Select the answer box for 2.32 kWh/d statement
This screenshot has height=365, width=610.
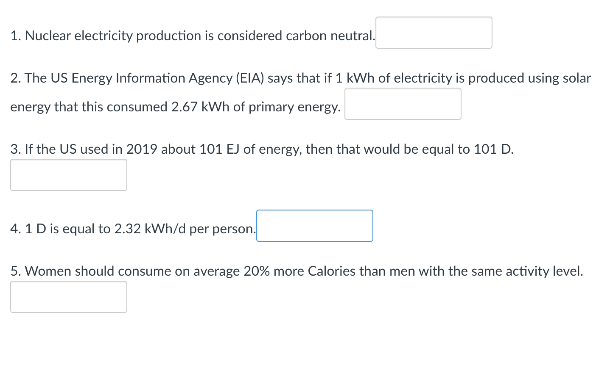click(314, 226)
